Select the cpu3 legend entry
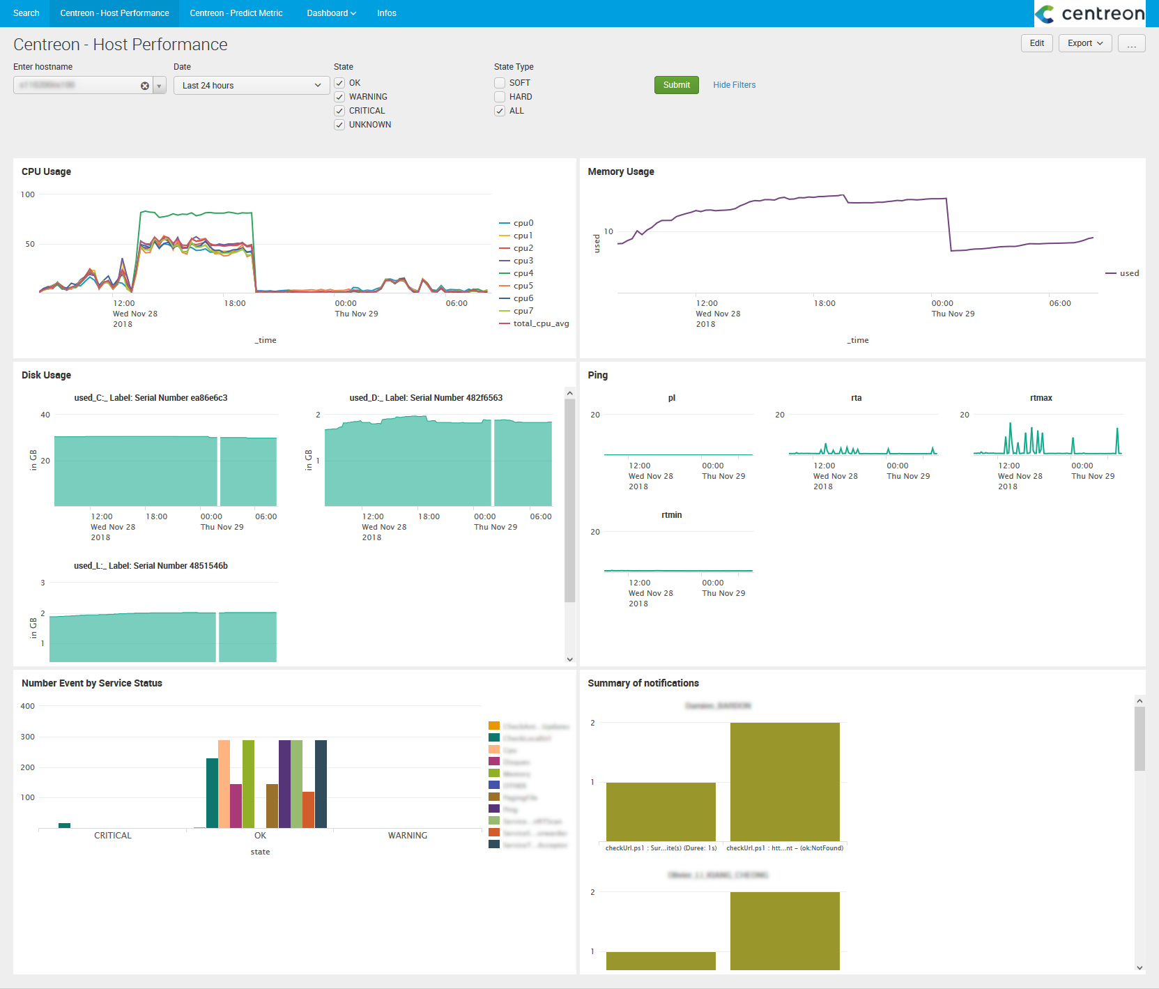Image resolution: width=1159 pixels, height=989 pixels. coord(516,261)
